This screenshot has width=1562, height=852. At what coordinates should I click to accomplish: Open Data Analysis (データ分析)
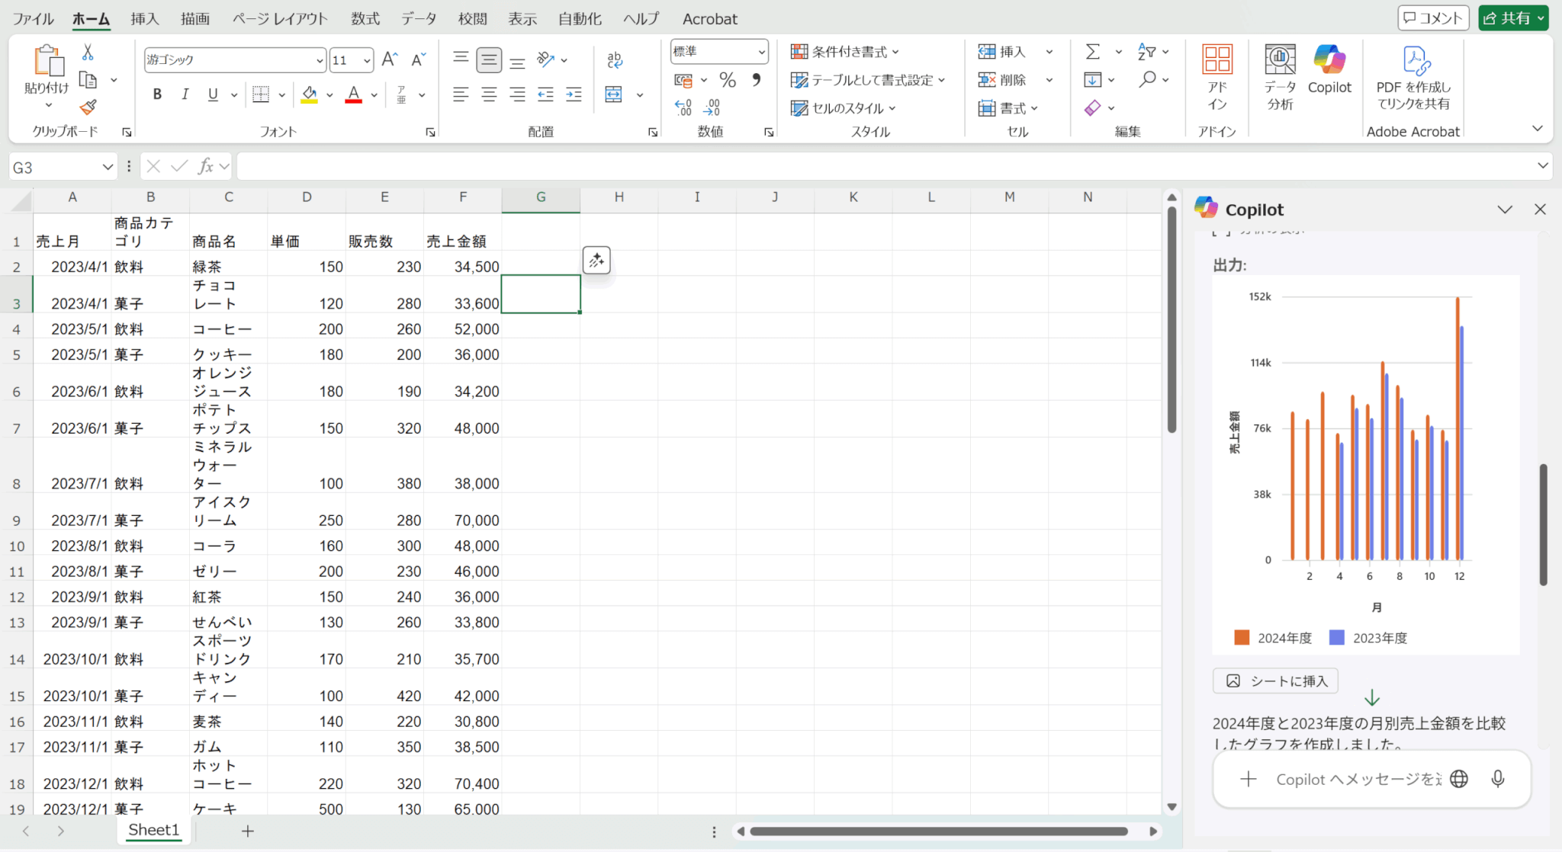click(x=1280, y=76)
